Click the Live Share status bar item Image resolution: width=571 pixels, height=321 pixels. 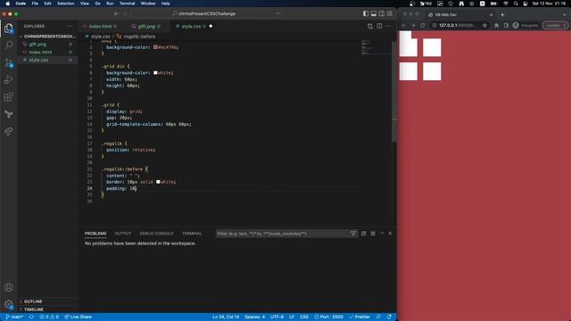click(x=78, y=317)
